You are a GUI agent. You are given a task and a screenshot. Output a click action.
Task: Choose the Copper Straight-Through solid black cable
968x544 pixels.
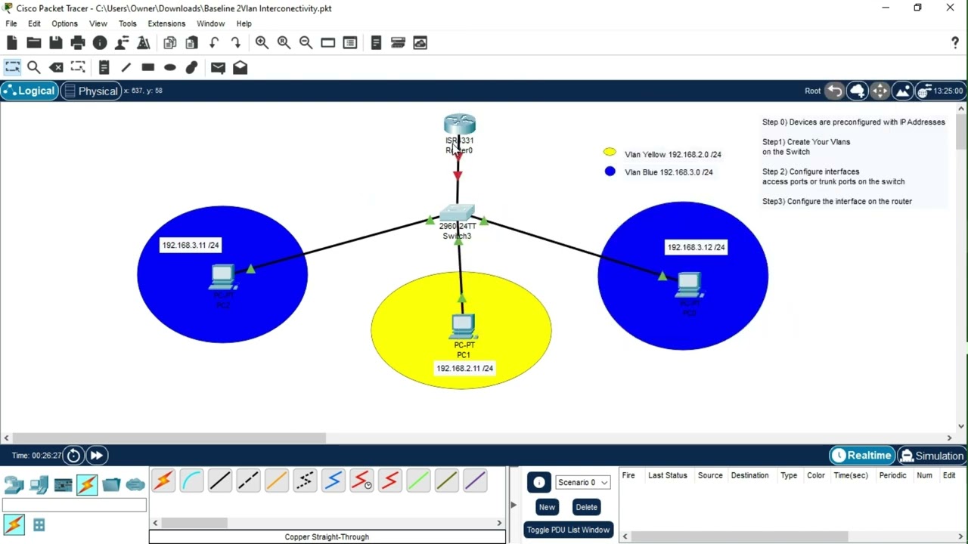point(220,481)
